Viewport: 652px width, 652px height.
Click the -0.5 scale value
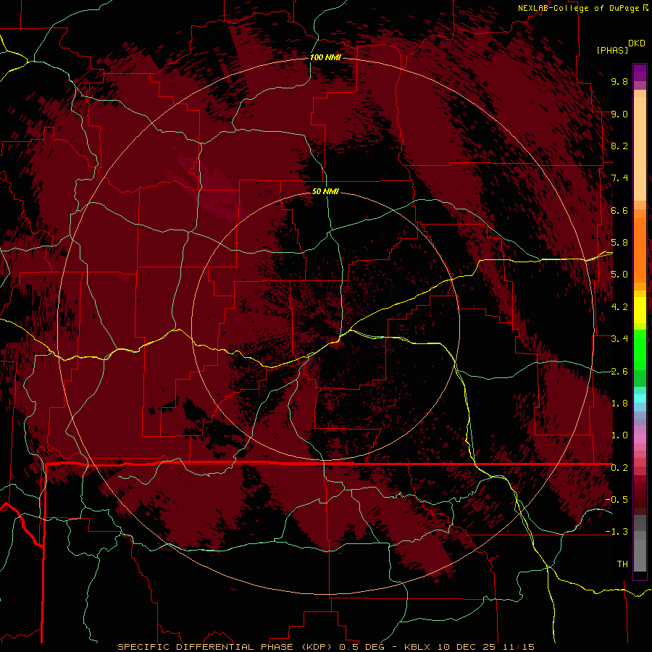click(x=617, y=500)
